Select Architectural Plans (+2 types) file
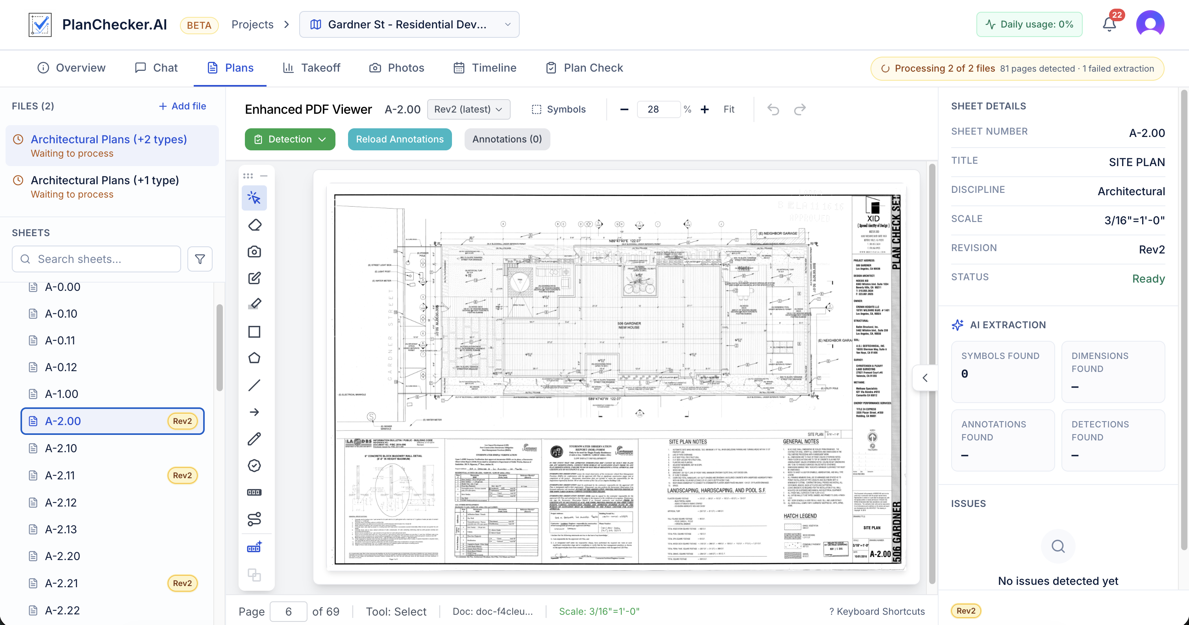The height and width of the screenshot is (625, 1189). (112, 146)
